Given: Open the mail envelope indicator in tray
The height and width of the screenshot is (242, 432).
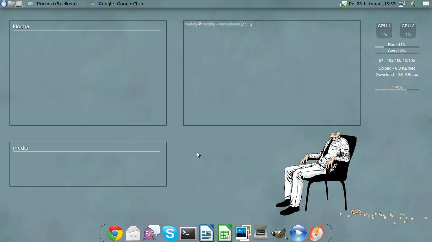Looking at the screenshot, I should pos(426,4).
